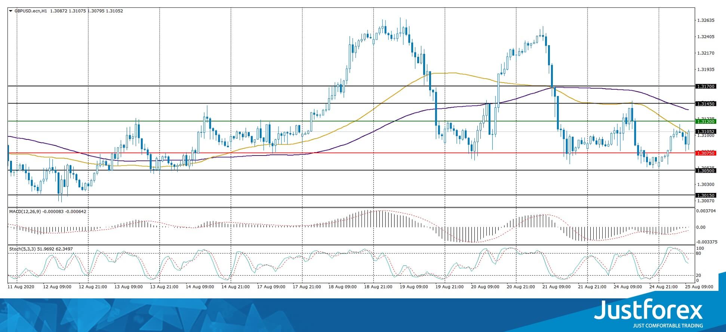Click the JustForex logo

(648, 310)
